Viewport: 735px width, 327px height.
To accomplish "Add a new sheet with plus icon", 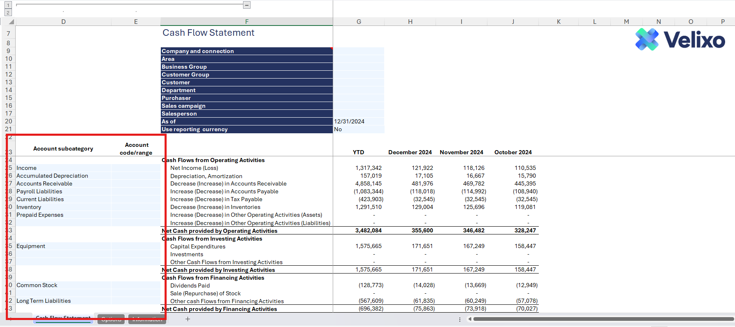I will [x=188, y=319].
